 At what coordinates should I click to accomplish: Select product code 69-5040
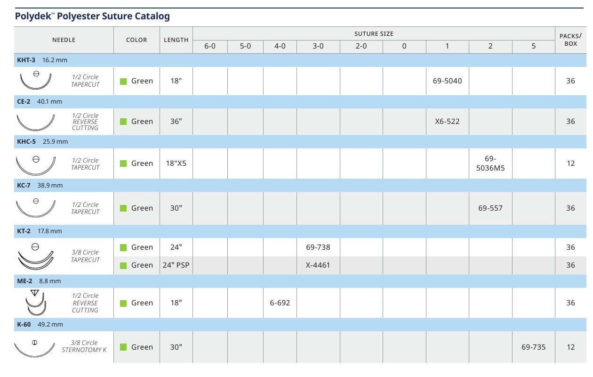[x=447, y=81]
